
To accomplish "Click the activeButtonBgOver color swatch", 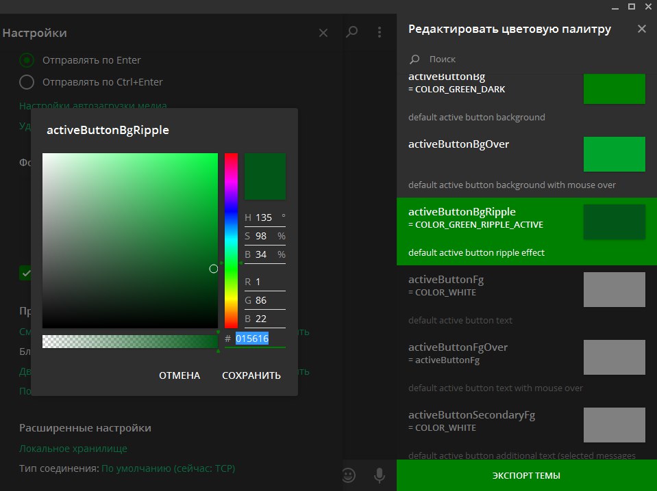I will (x=615, y=154).
